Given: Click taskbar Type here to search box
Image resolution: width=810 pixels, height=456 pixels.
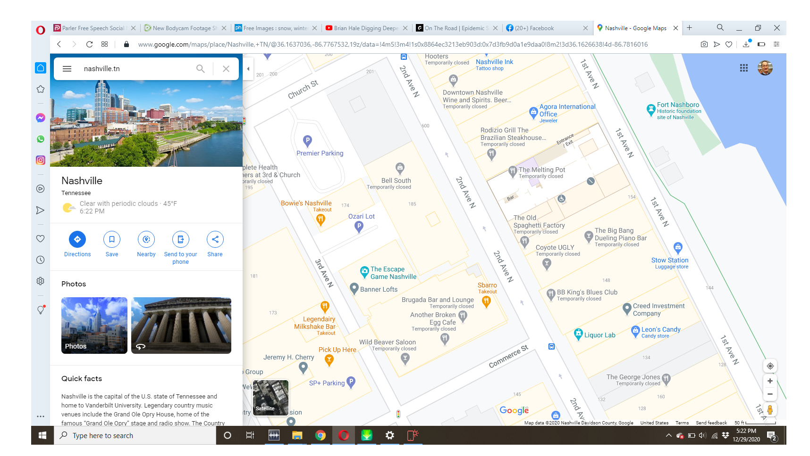Looking at the screenshot, I should click(135, 436).
